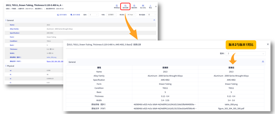This screenshot has height=114, width=275.
Task: Select the 3.4 - 3.55 width value before change
Action: [165, 100]
